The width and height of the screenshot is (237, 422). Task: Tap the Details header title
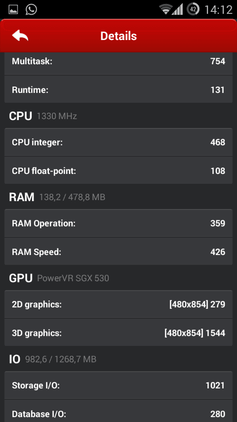coord(118,36)
